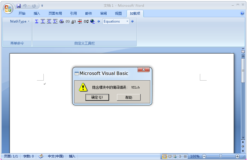Click next page double-arrow button
The width and height of the screenshot is (247, 160).
243,151
